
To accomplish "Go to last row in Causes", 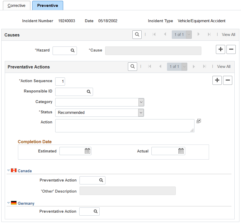I will (x=209, y=34).
